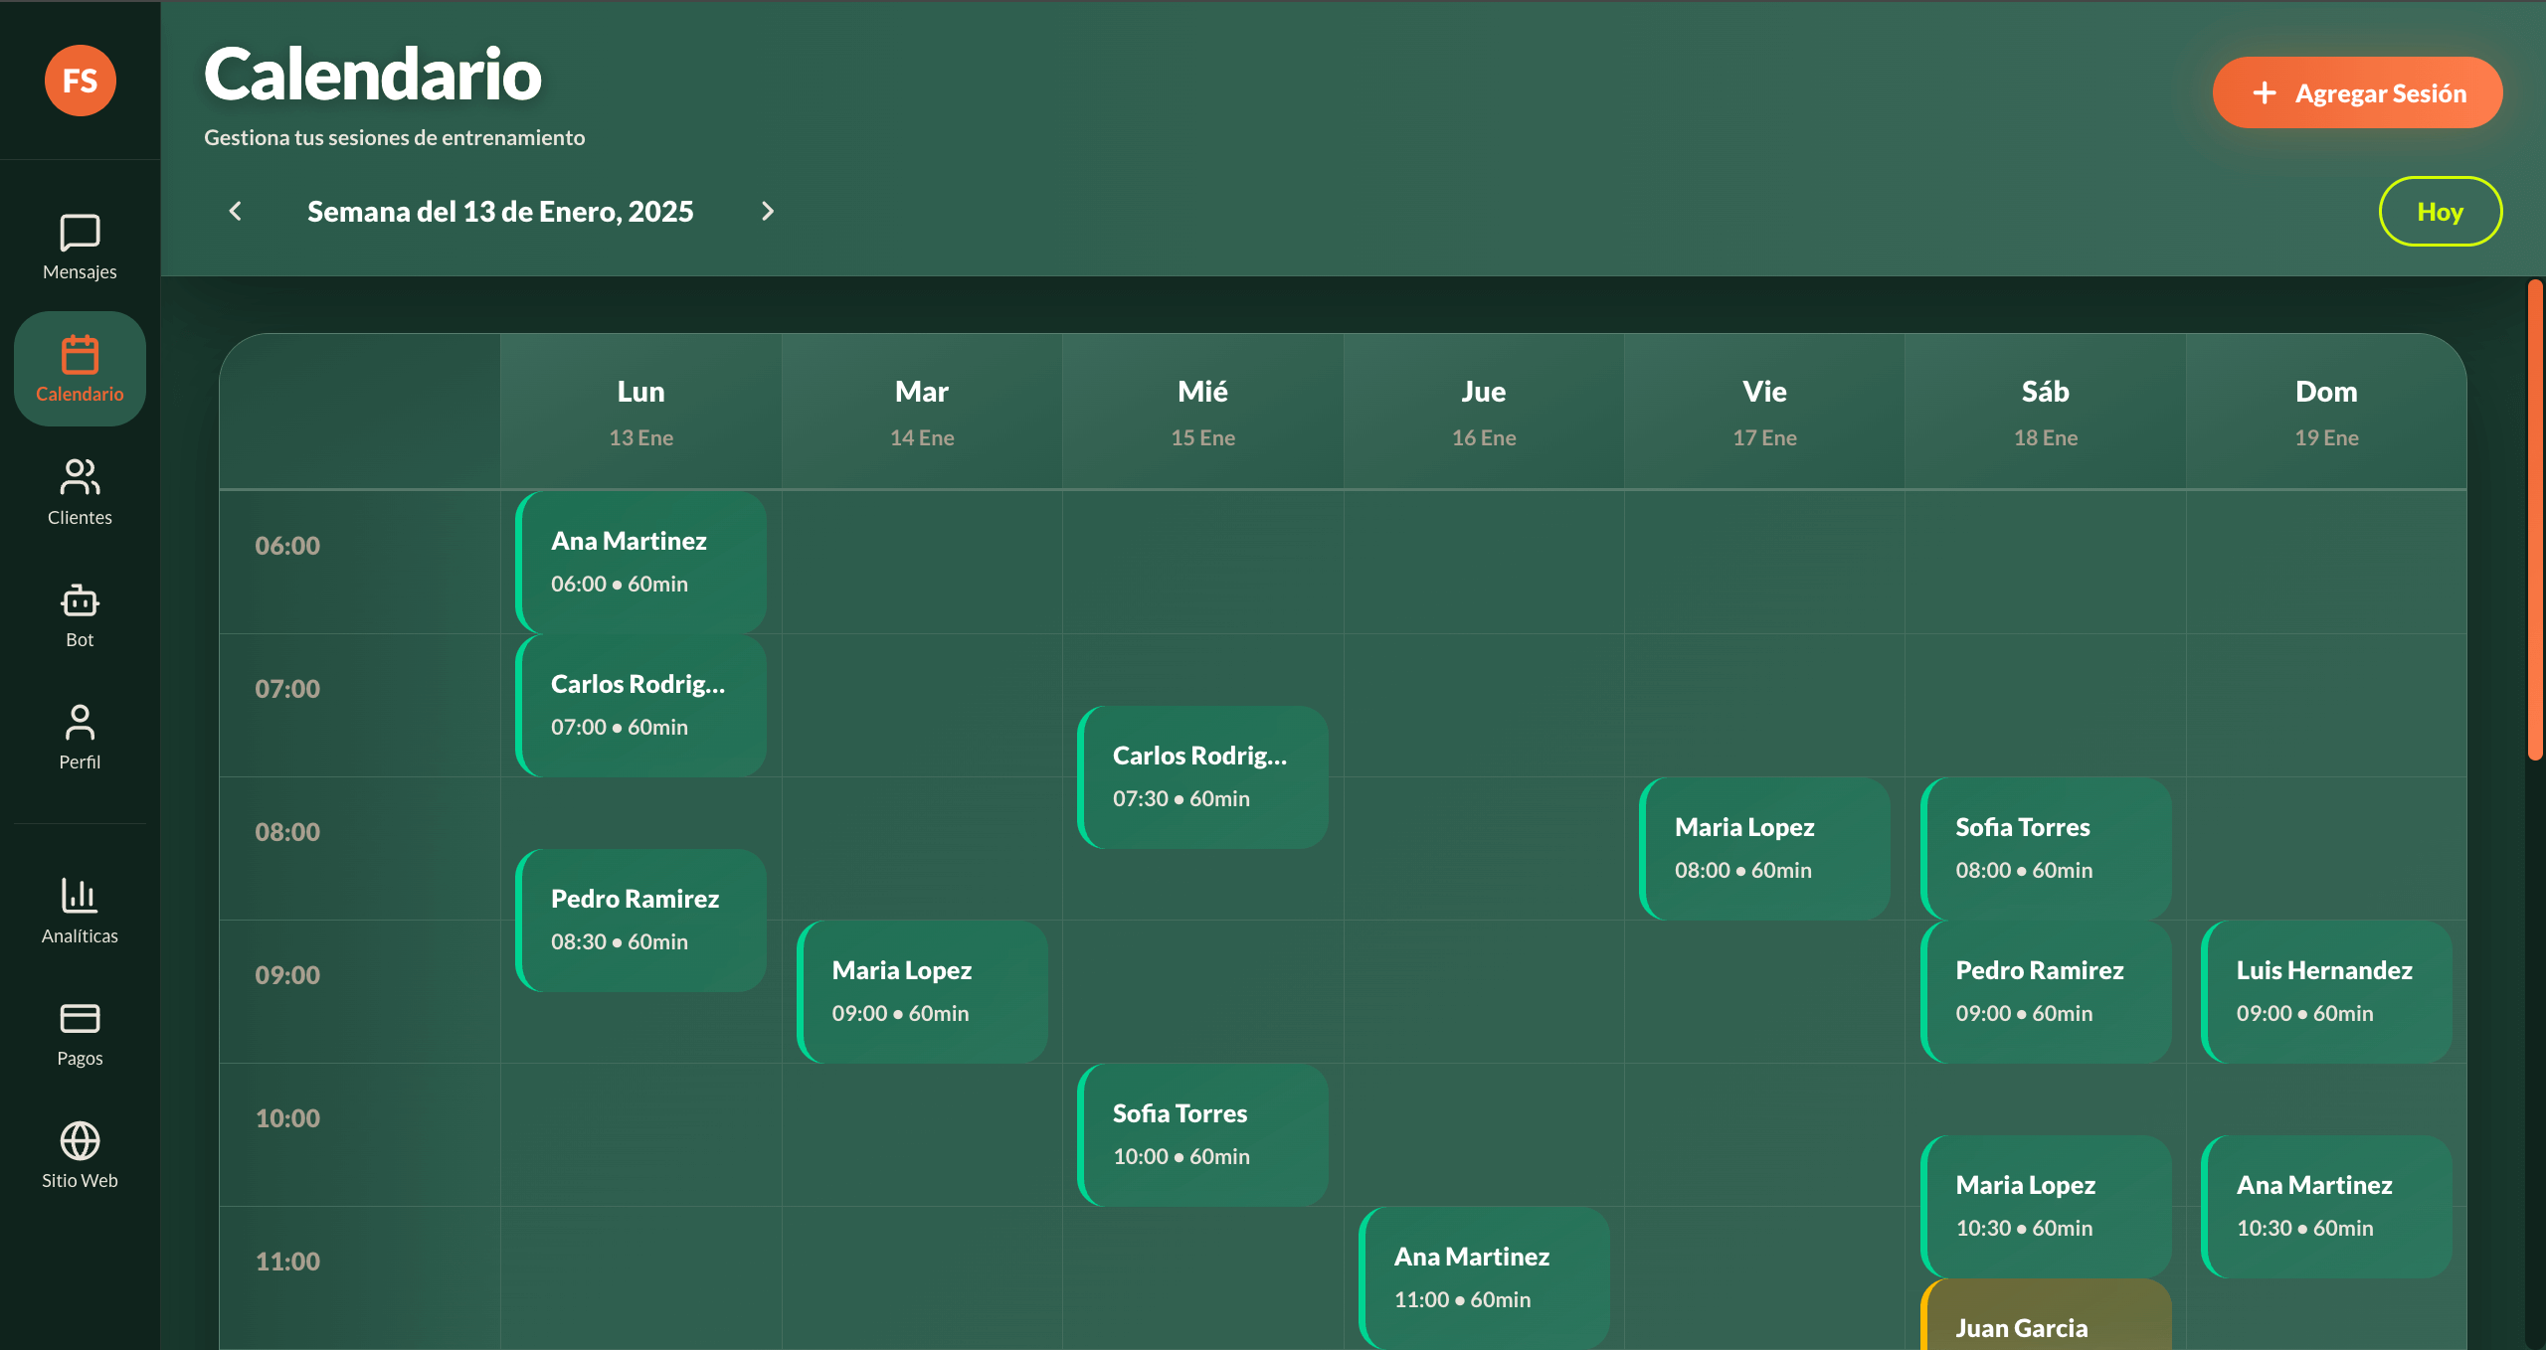Image resolution: width=2546 pixels, height=1350 pixels.
Task: Go to previous week with left chevron
Action: pos(235,211)
